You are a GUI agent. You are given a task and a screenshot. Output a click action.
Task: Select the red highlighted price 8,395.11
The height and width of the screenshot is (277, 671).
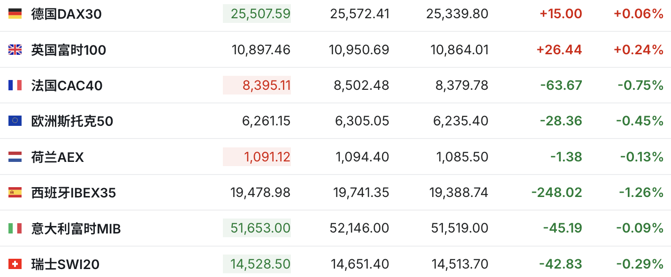[257, 85]
